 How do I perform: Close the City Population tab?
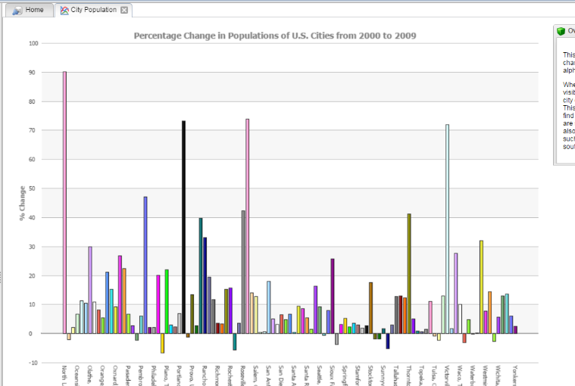(x=124, y=10)
